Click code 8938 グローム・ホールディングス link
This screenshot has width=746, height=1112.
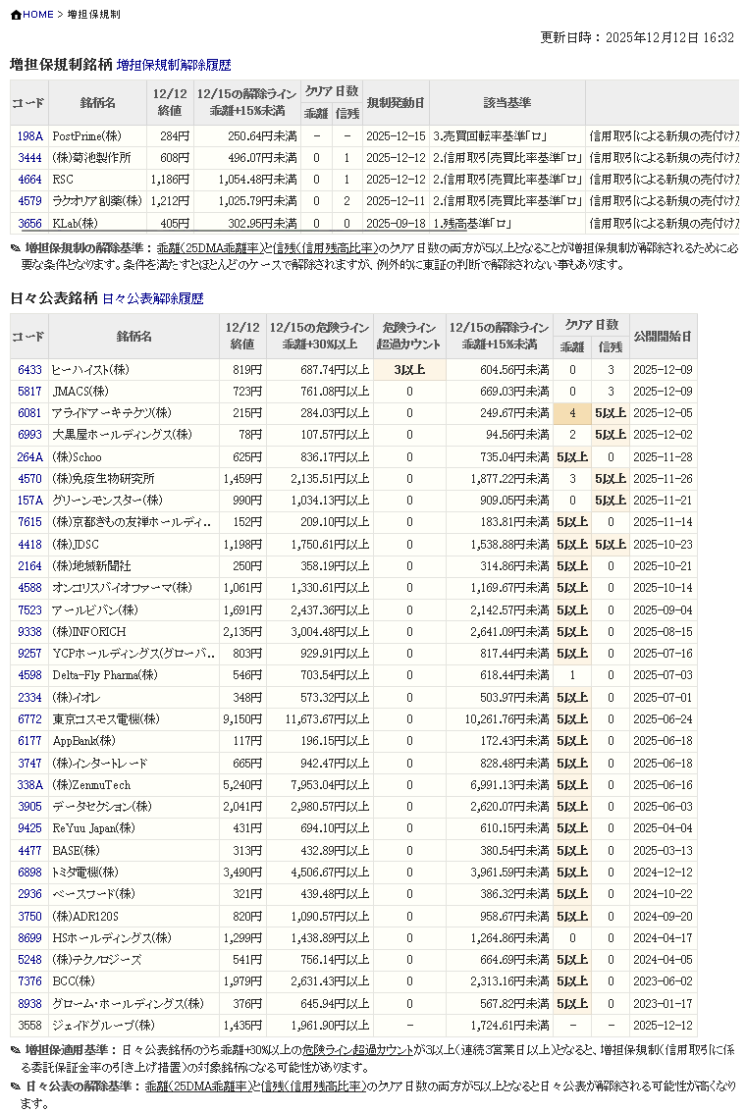click(29, 1003)
